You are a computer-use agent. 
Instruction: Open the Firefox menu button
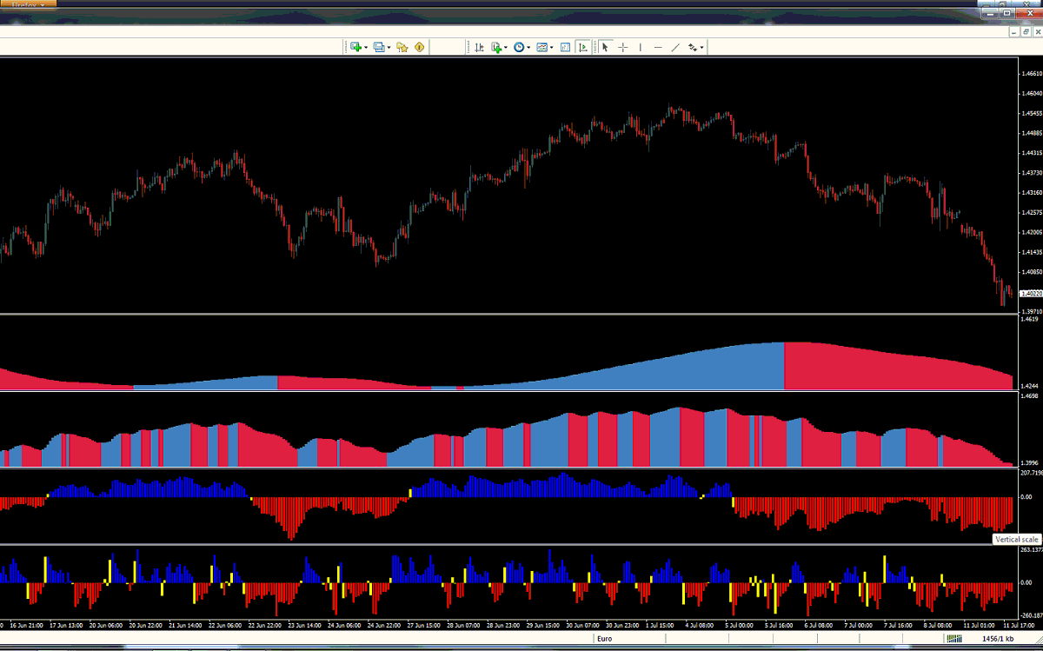tap(29, 4)
